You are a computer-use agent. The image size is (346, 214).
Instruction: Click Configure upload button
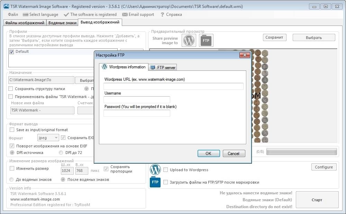324,167
